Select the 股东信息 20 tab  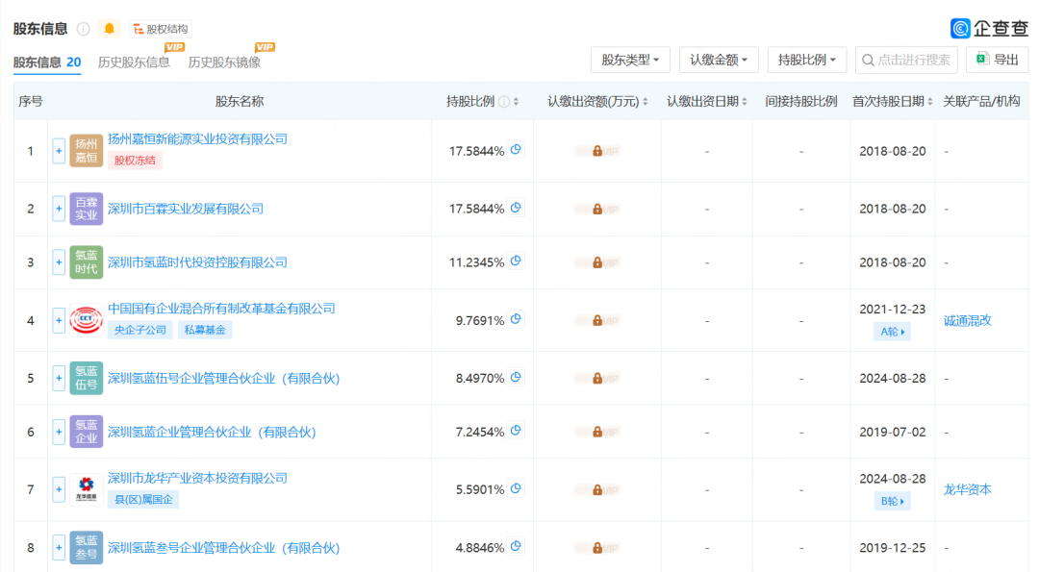(x=47, y=62)
